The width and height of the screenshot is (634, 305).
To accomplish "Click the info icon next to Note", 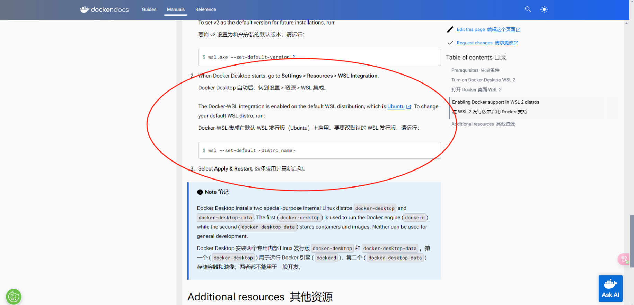I will (x=200, y=192).
